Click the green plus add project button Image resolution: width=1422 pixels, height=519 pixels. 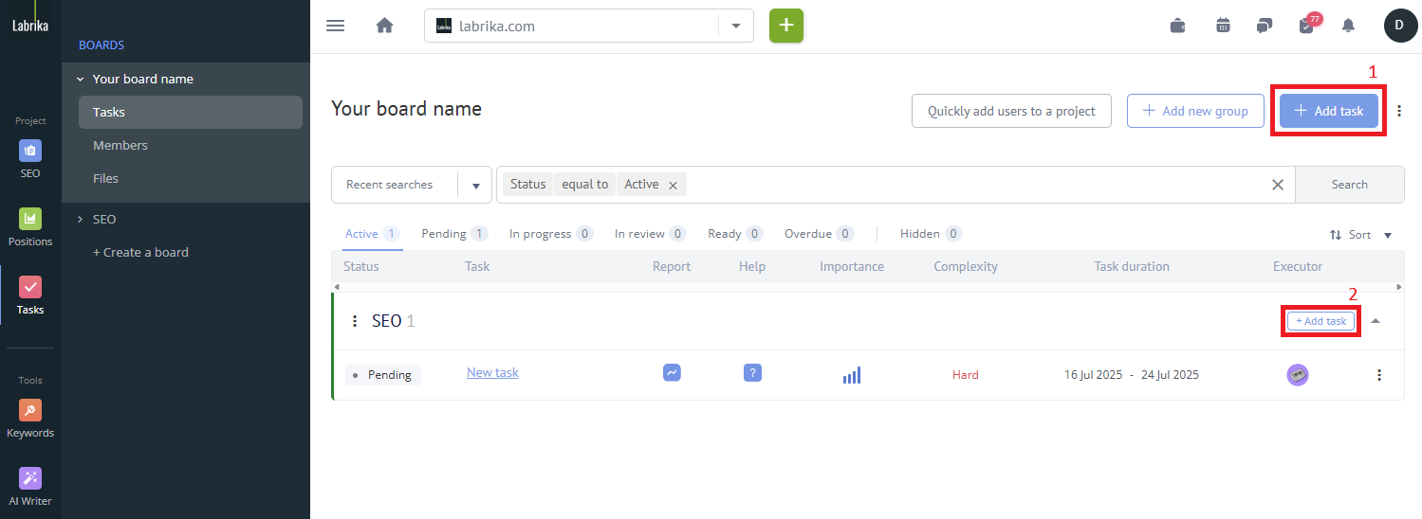(785, 26)
